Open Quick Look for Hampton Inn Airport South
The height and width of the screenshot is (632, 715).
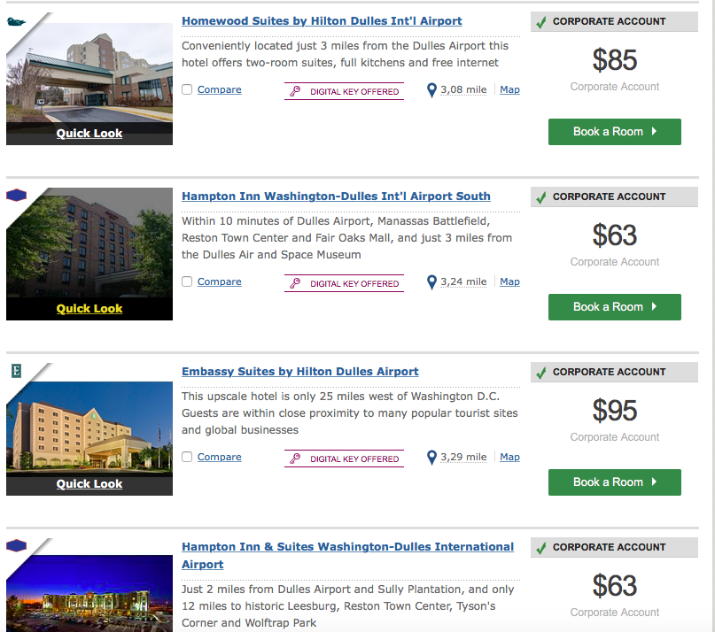pyautogui.click(x=89, y=309)
